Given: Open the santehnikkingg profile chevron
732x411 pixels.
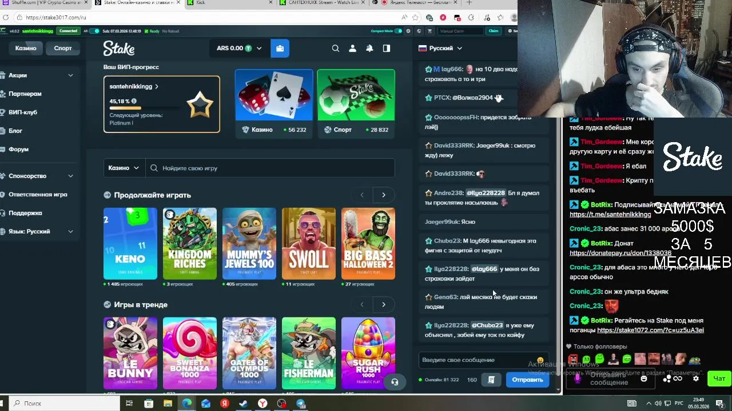Looking at the screenshot, I should tap(157, 87).
